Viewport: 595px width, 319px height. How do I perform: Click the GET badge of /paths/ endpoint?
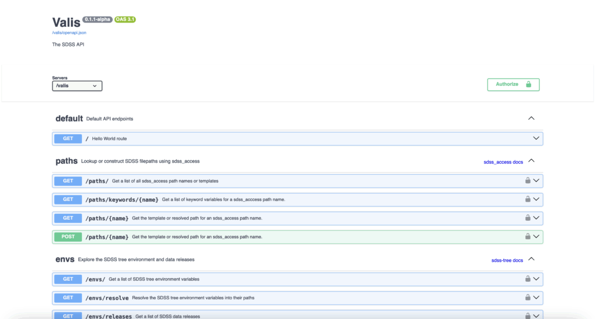coord(68,181)
